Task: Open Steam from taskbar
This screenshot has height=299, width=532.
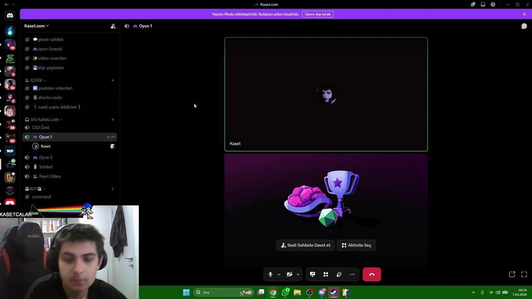Action: [x=334, y=292]
